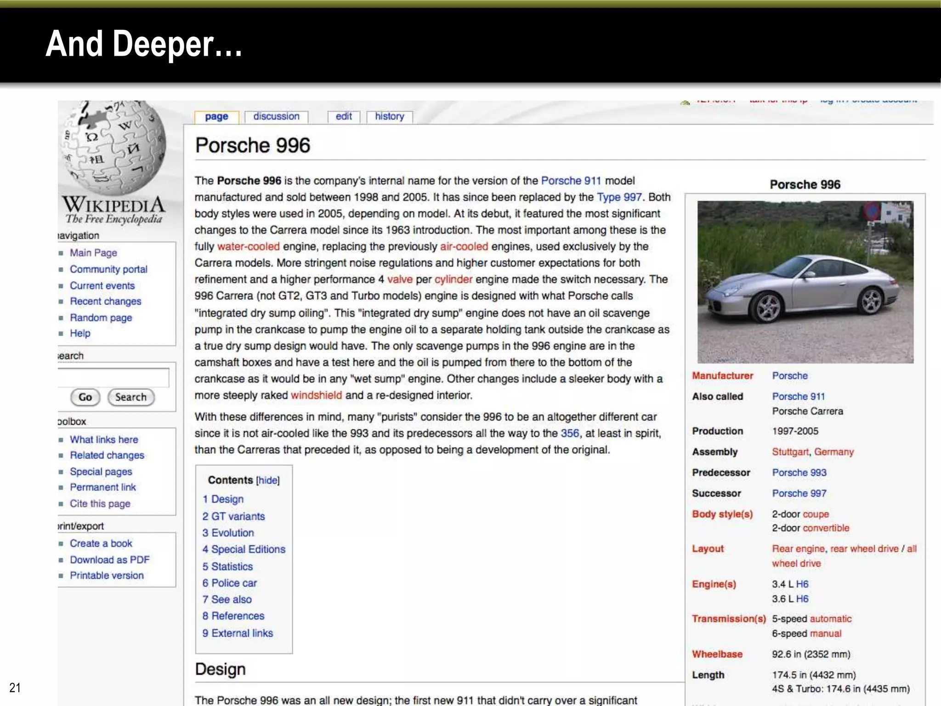Hide the Contents box via [hide]
The image size is (941, 706).
click(x=268, y=480)
